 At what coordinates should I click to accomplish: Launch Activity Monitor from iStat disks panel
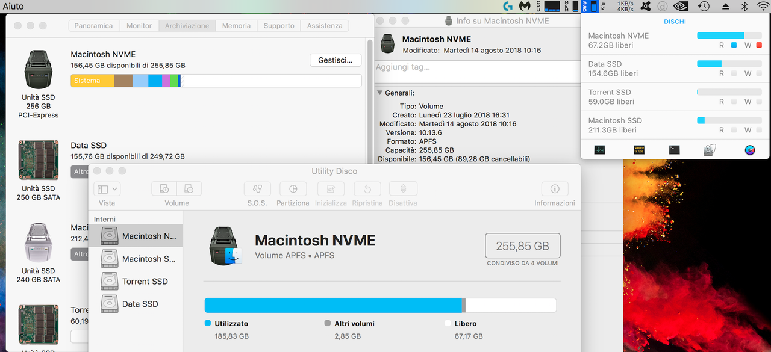click(x=599, y=150)
